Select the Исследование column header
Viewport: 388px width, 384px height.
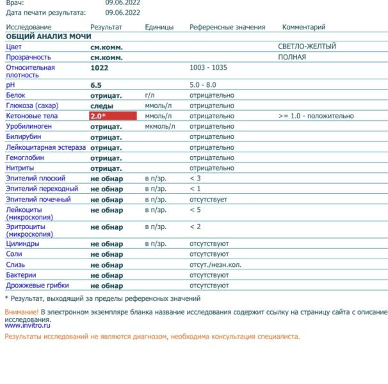(x=29, y=27)
